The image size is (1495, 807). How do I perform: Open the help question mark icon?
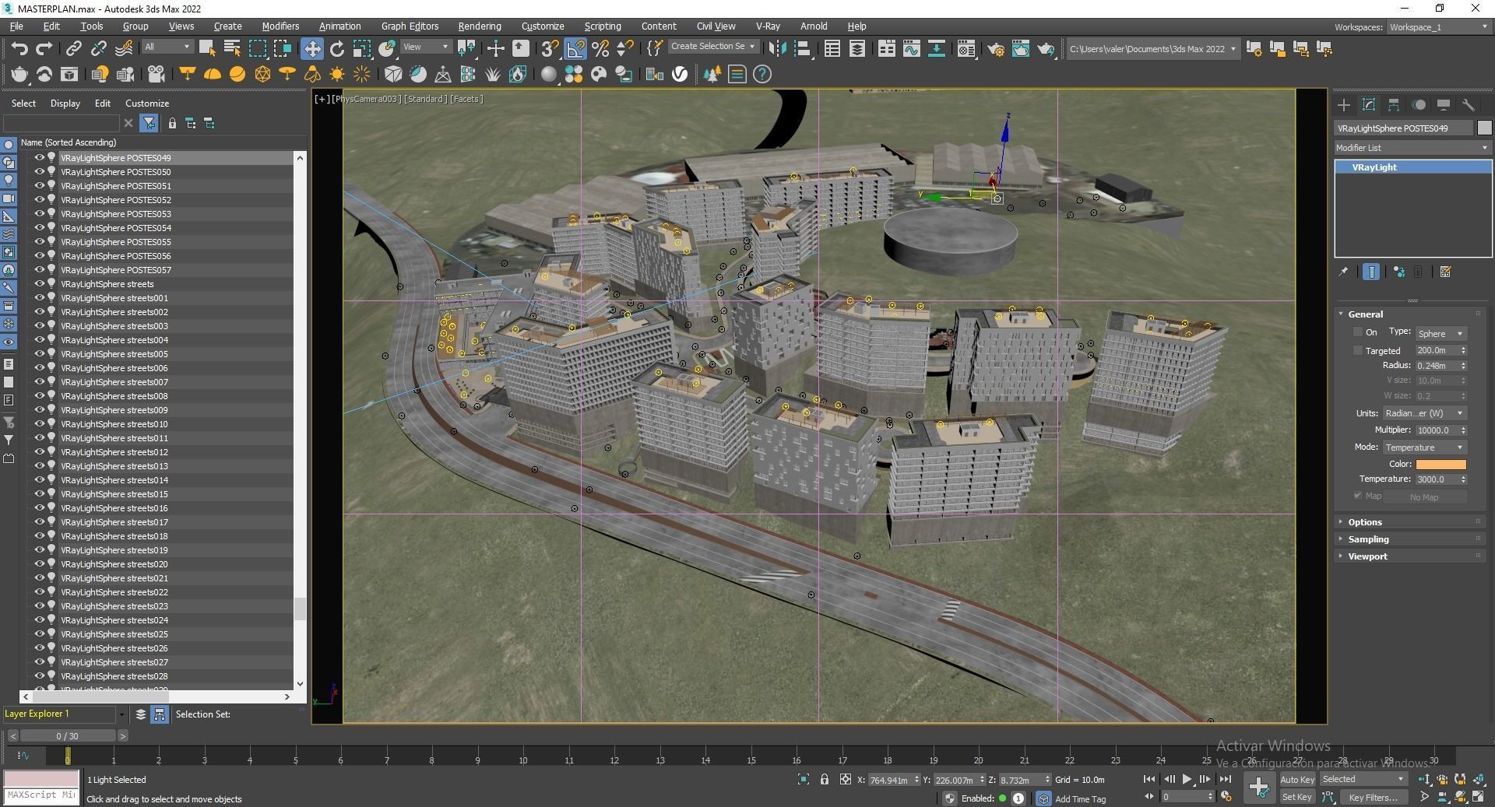762,74
